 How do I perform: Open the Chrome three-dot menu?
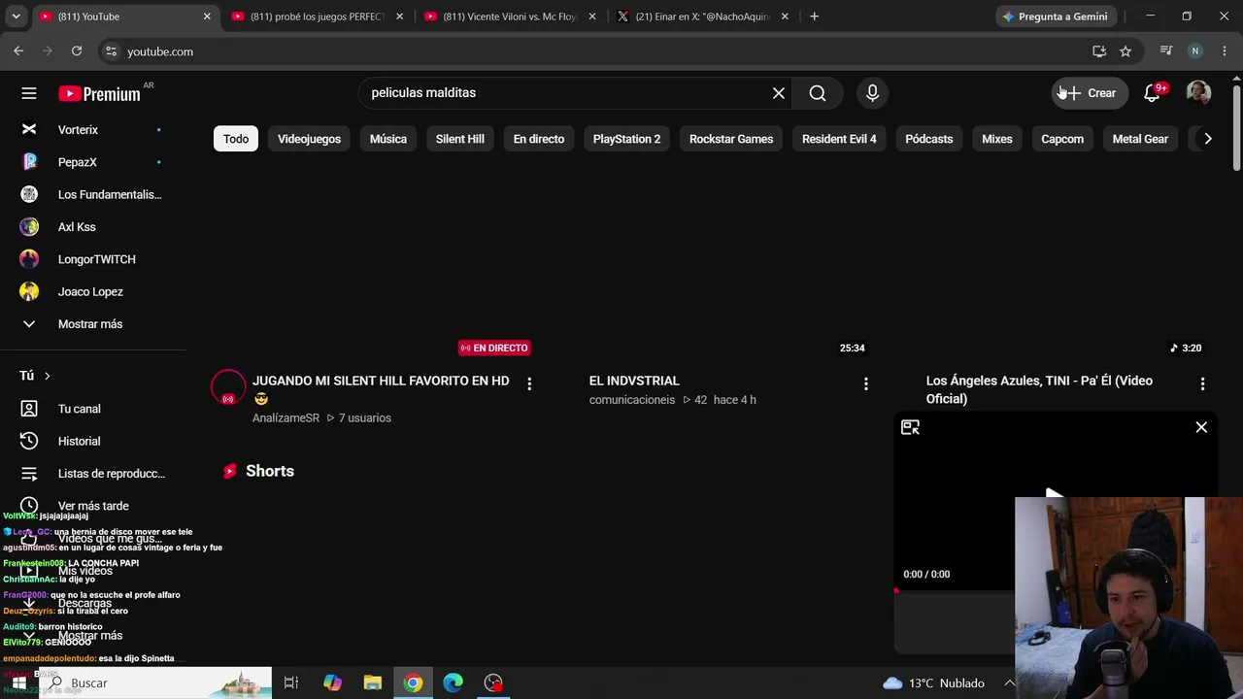tap(1225, 51)
